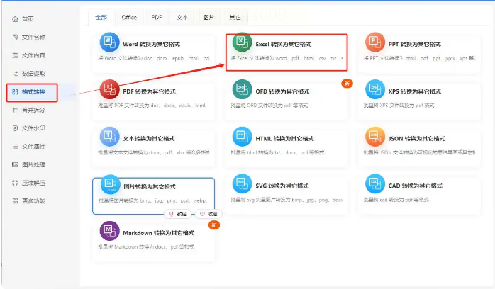
Task: Open the 'CAD 转换为其它格式' title
Action: [415, 186]
